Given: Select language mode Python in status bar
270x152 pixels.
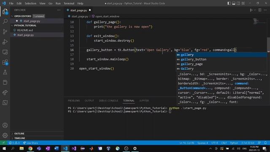Looking at the screenshot, I should pyautogui.click(x=234, y=143).
